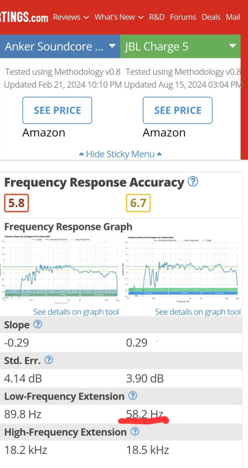Open JBL Charge 5 product dropdown
Screen dimensions: 248x468
[180, 46]
